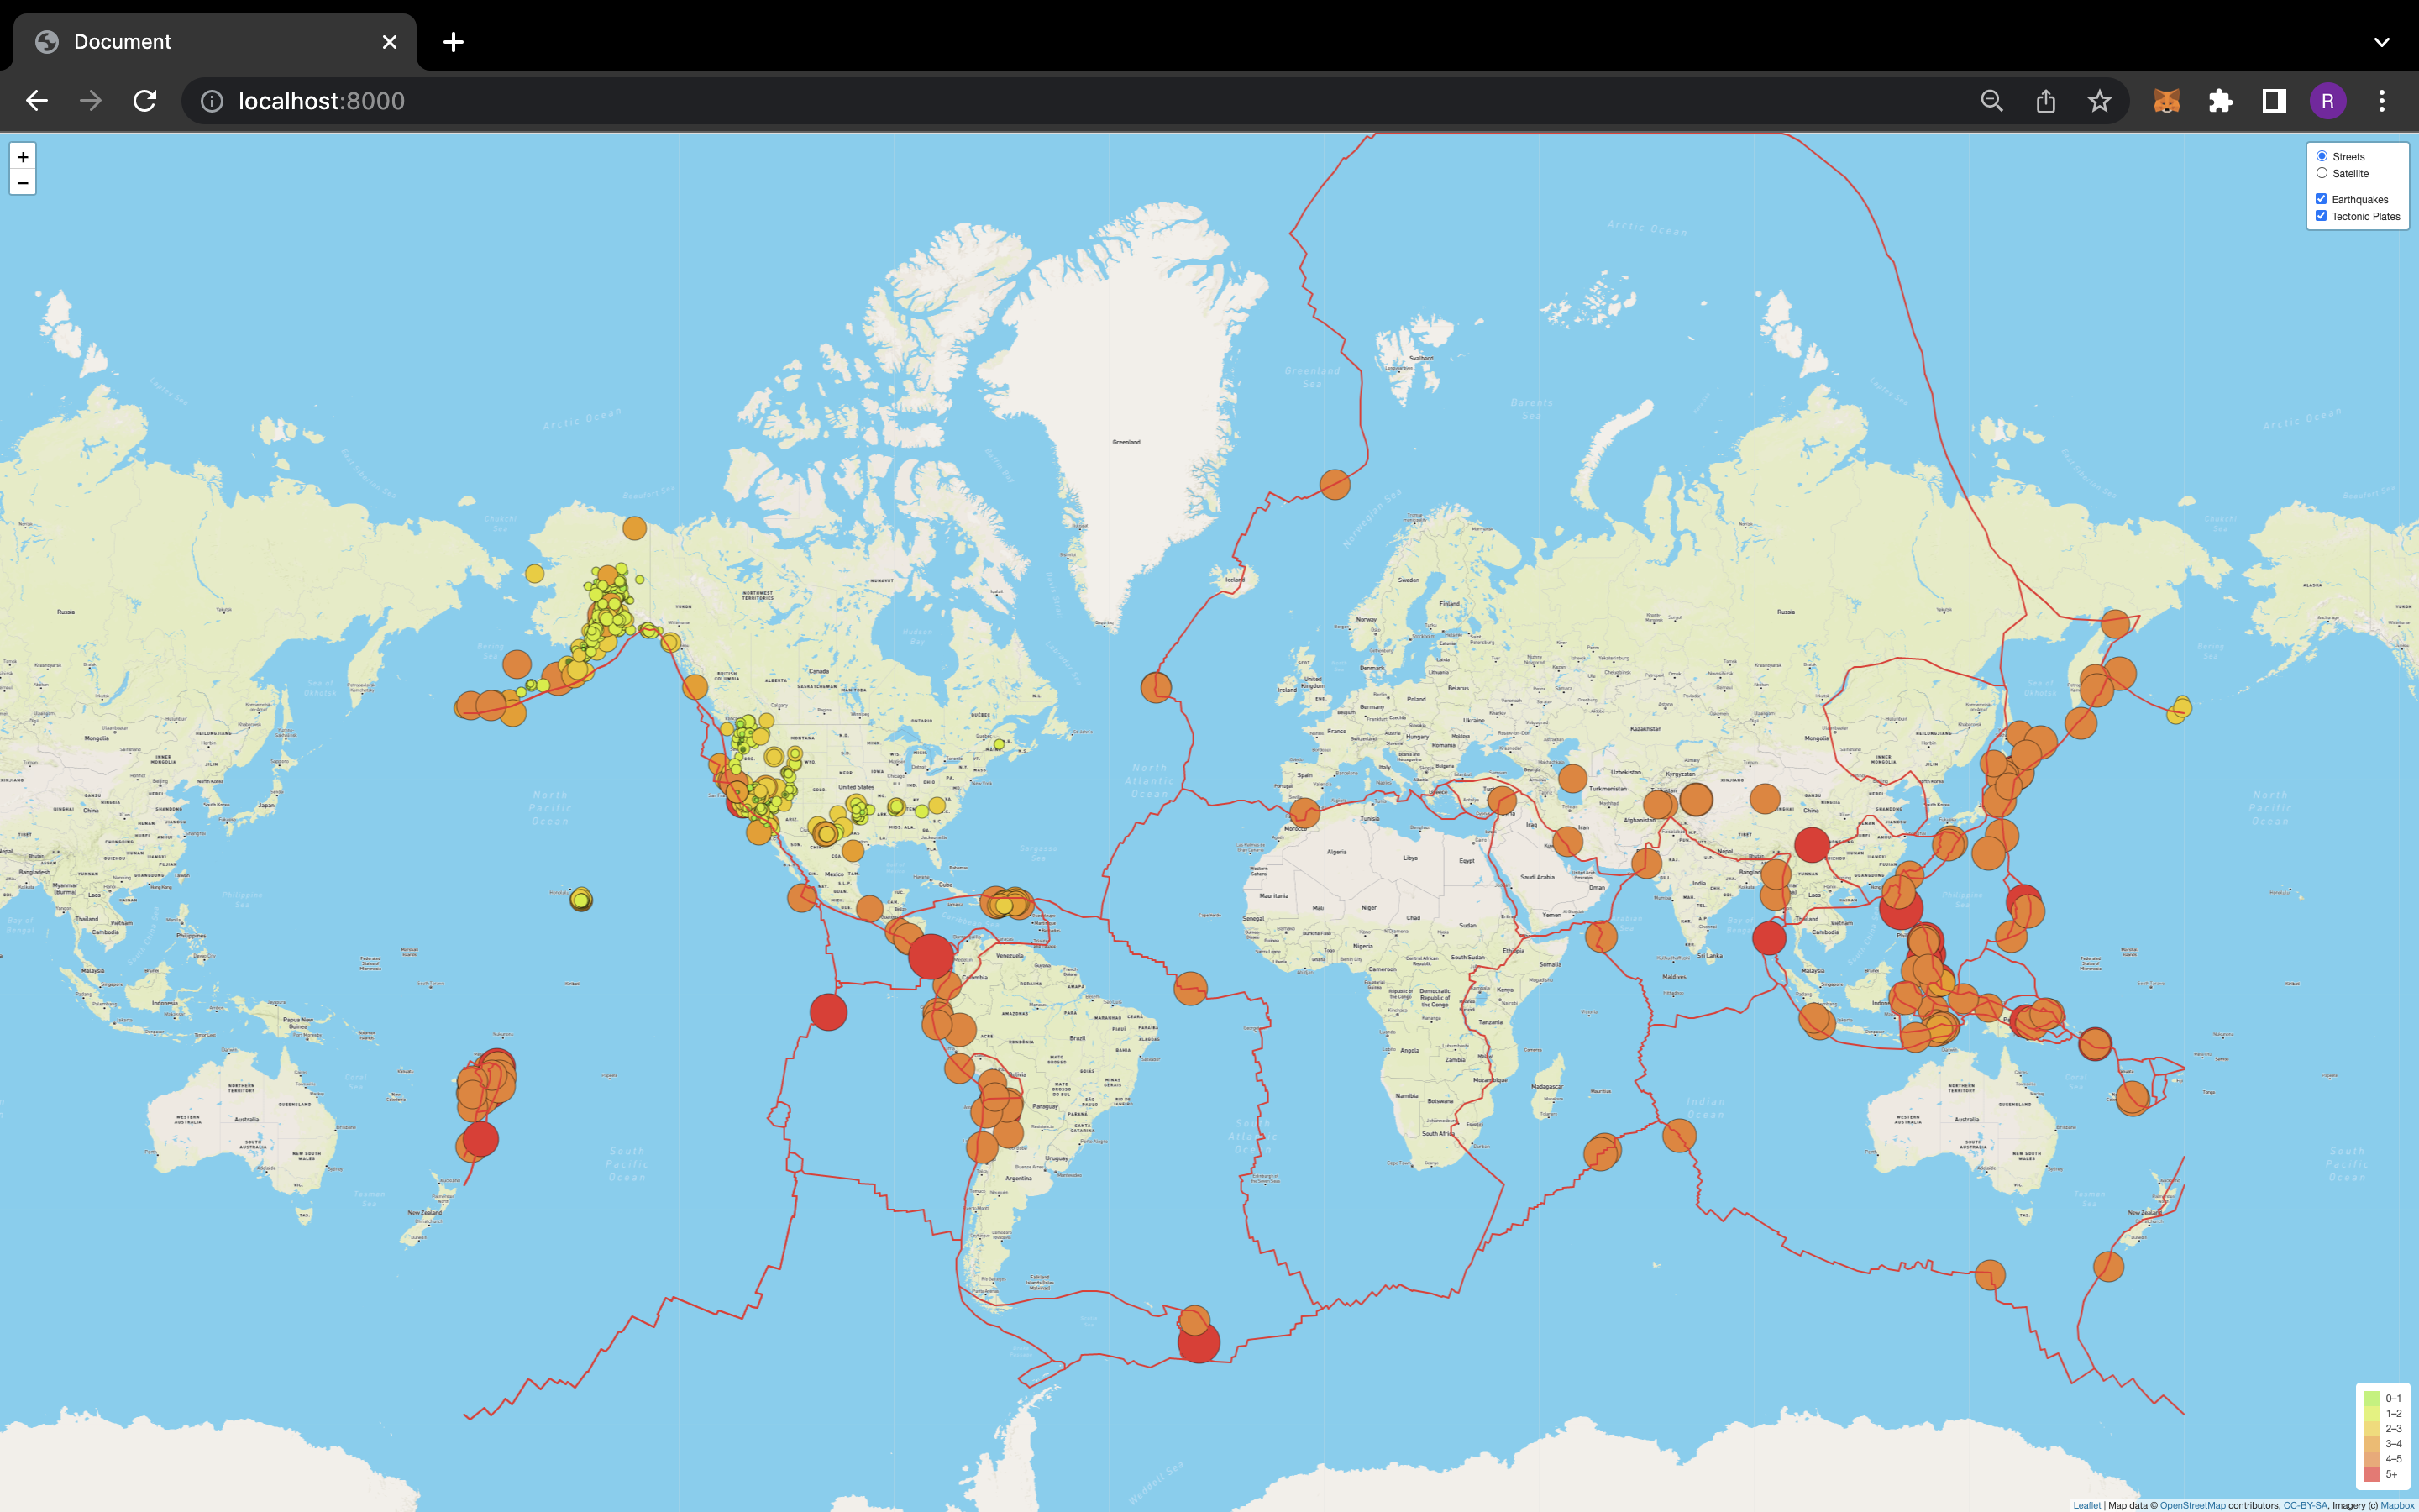Go back using the back arrow
Viewport: 2419px width, 1512px height.
click(x=37, y=100)
